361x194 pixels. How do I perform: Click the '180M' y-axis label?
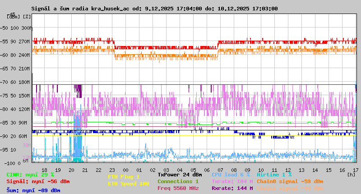point(24,82)
